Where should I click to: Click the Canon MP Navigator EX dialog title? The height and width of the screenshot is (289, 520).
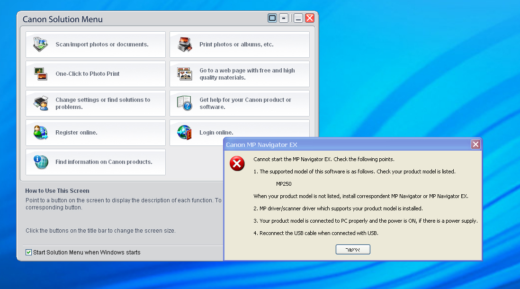(261, 144)
